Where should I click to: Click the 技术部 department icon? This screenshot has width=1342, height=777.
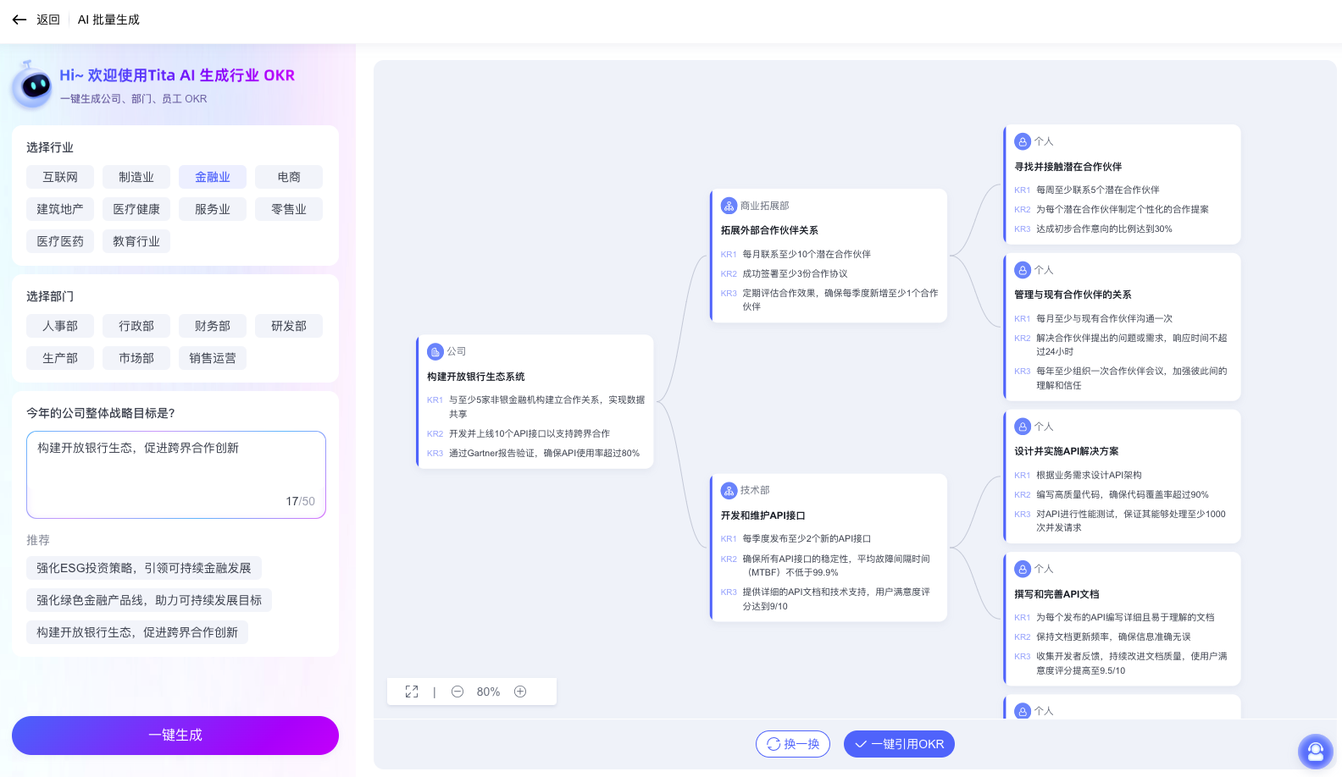point(729,490)
